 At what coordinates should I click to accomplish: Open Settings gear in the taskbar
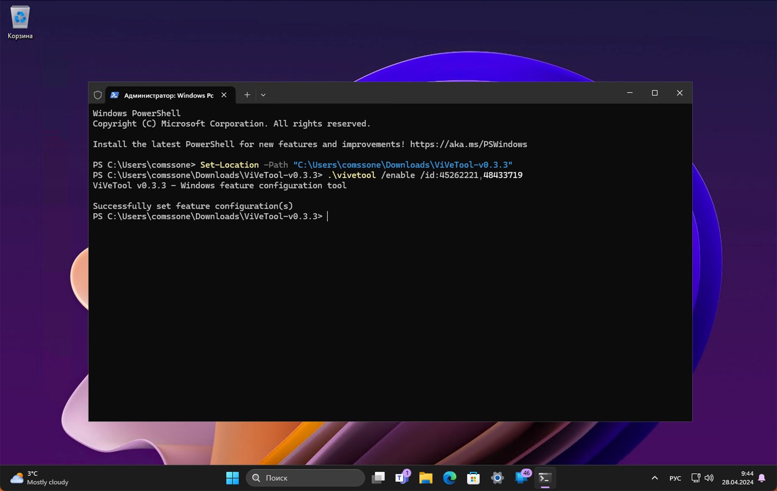click(497, 478)
